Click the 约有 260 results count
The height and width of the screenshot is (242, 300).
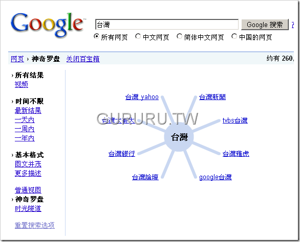tap(280, 58)
